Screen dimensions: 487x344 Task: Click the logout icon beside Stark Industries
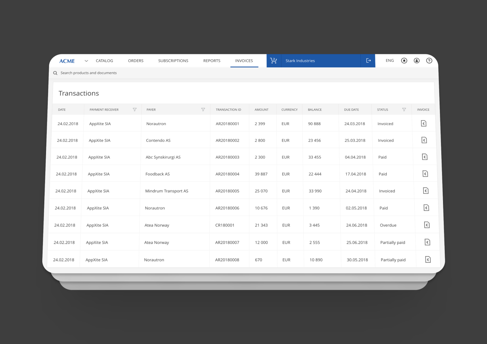(368, 60)
